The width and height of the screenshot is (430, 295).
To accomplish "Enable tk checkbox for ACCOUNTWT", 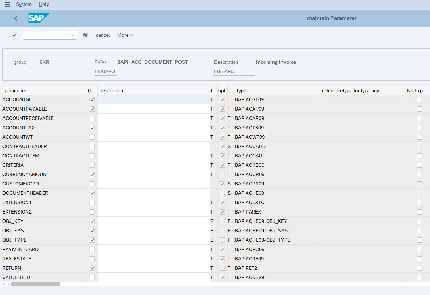I will coord(92,137).
